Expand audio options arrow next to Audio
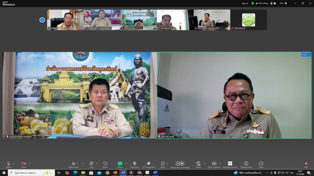The height and width of the screenshot is (176, 314). tap(14, 163)
